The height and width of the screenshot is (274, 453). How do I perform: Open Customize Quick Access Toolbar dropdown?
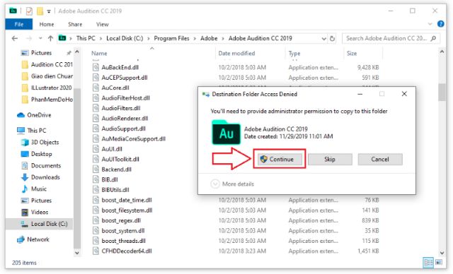tap(49, 11)
